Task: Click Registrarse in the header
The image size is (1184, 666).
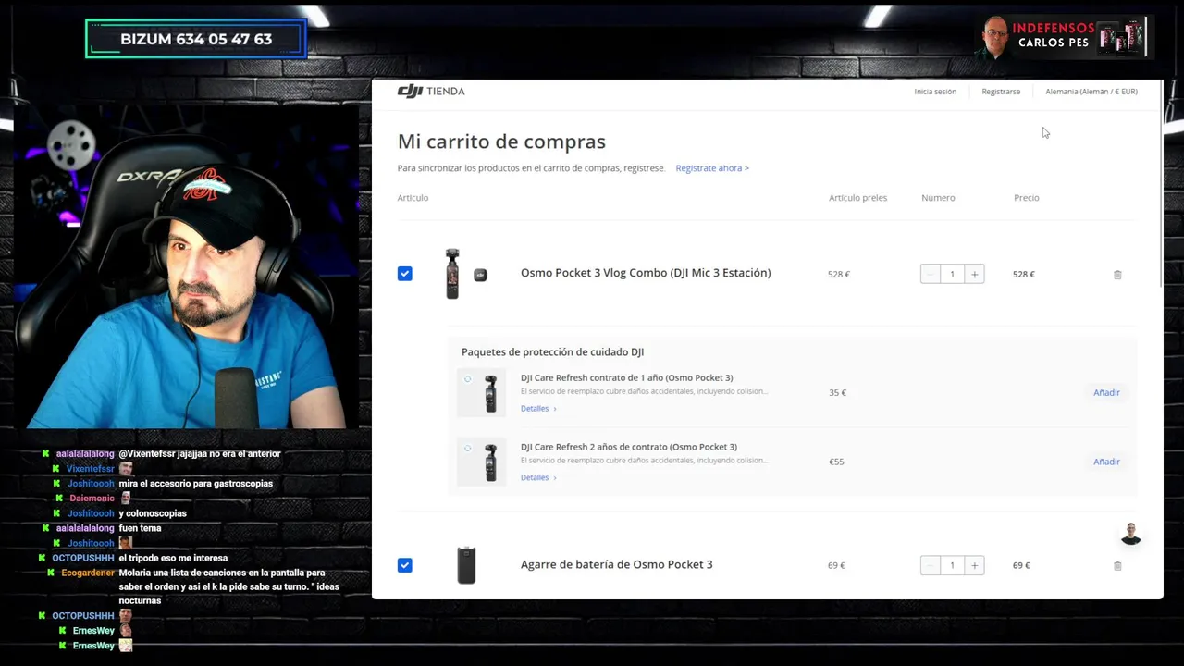Action: click(x=1001, y=92)
